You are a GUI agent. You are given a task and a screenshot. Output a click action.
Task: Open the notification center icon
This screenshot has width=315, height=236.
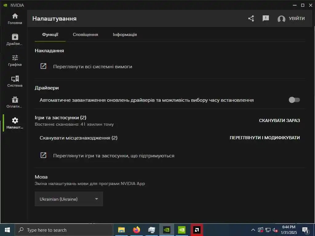pos(305,230)
